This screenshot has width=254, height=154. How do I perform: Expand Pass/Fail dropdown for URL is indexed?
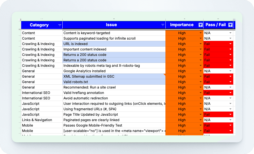coord(230,44)
